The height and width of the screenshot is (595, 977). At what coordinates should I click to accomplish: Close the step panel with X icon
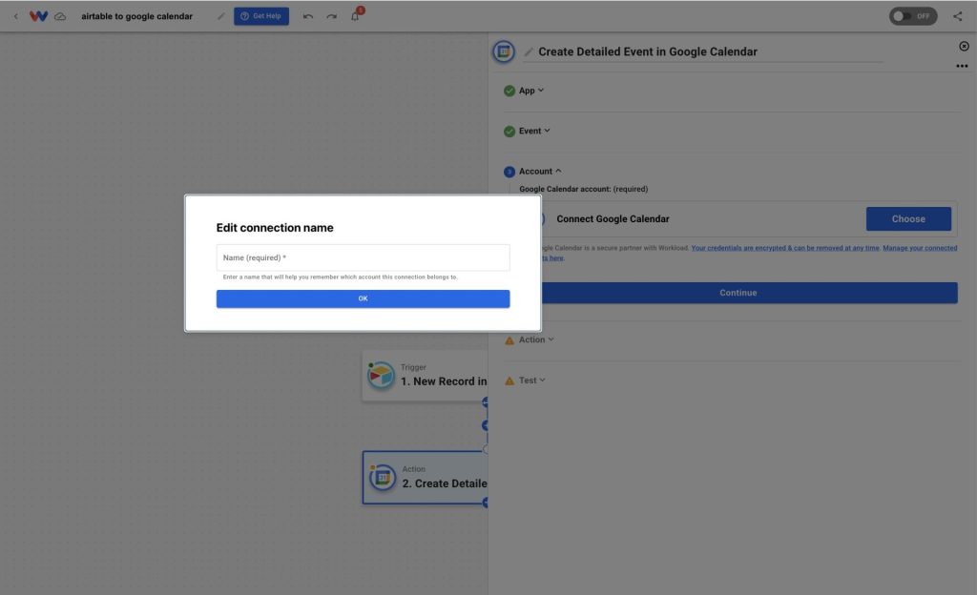tap(964, 46)
